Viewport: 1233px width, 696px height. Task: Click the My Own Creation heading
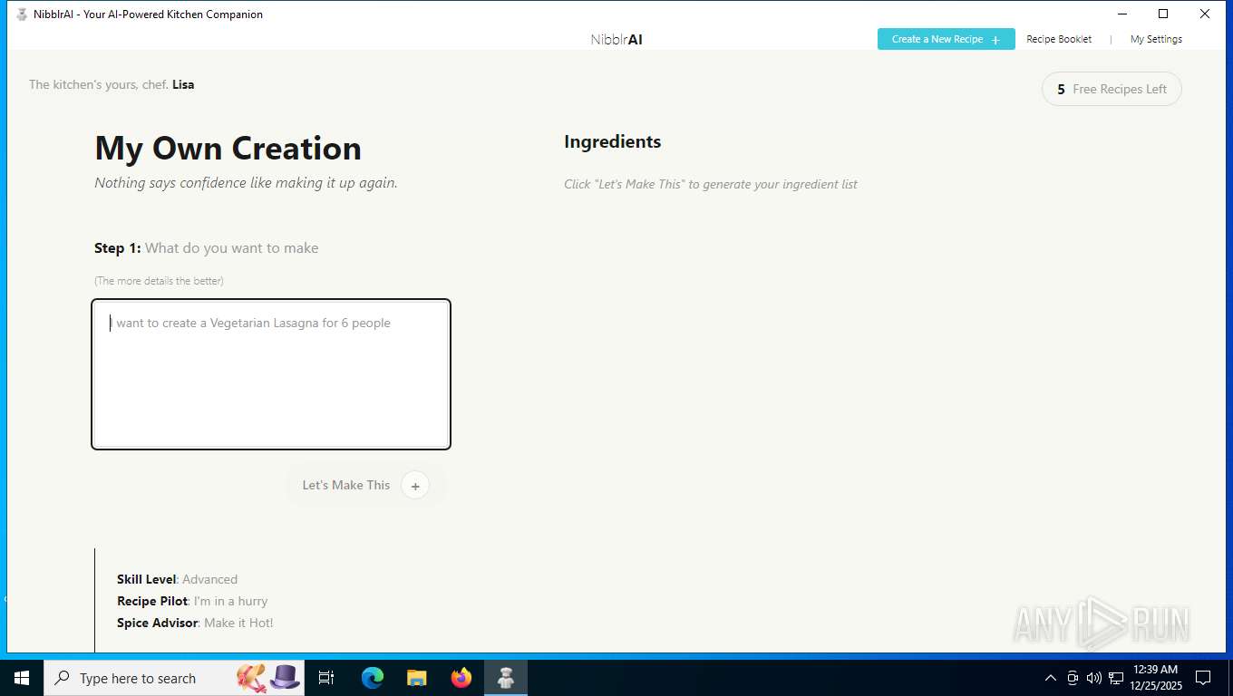click(x=228, y=149)
